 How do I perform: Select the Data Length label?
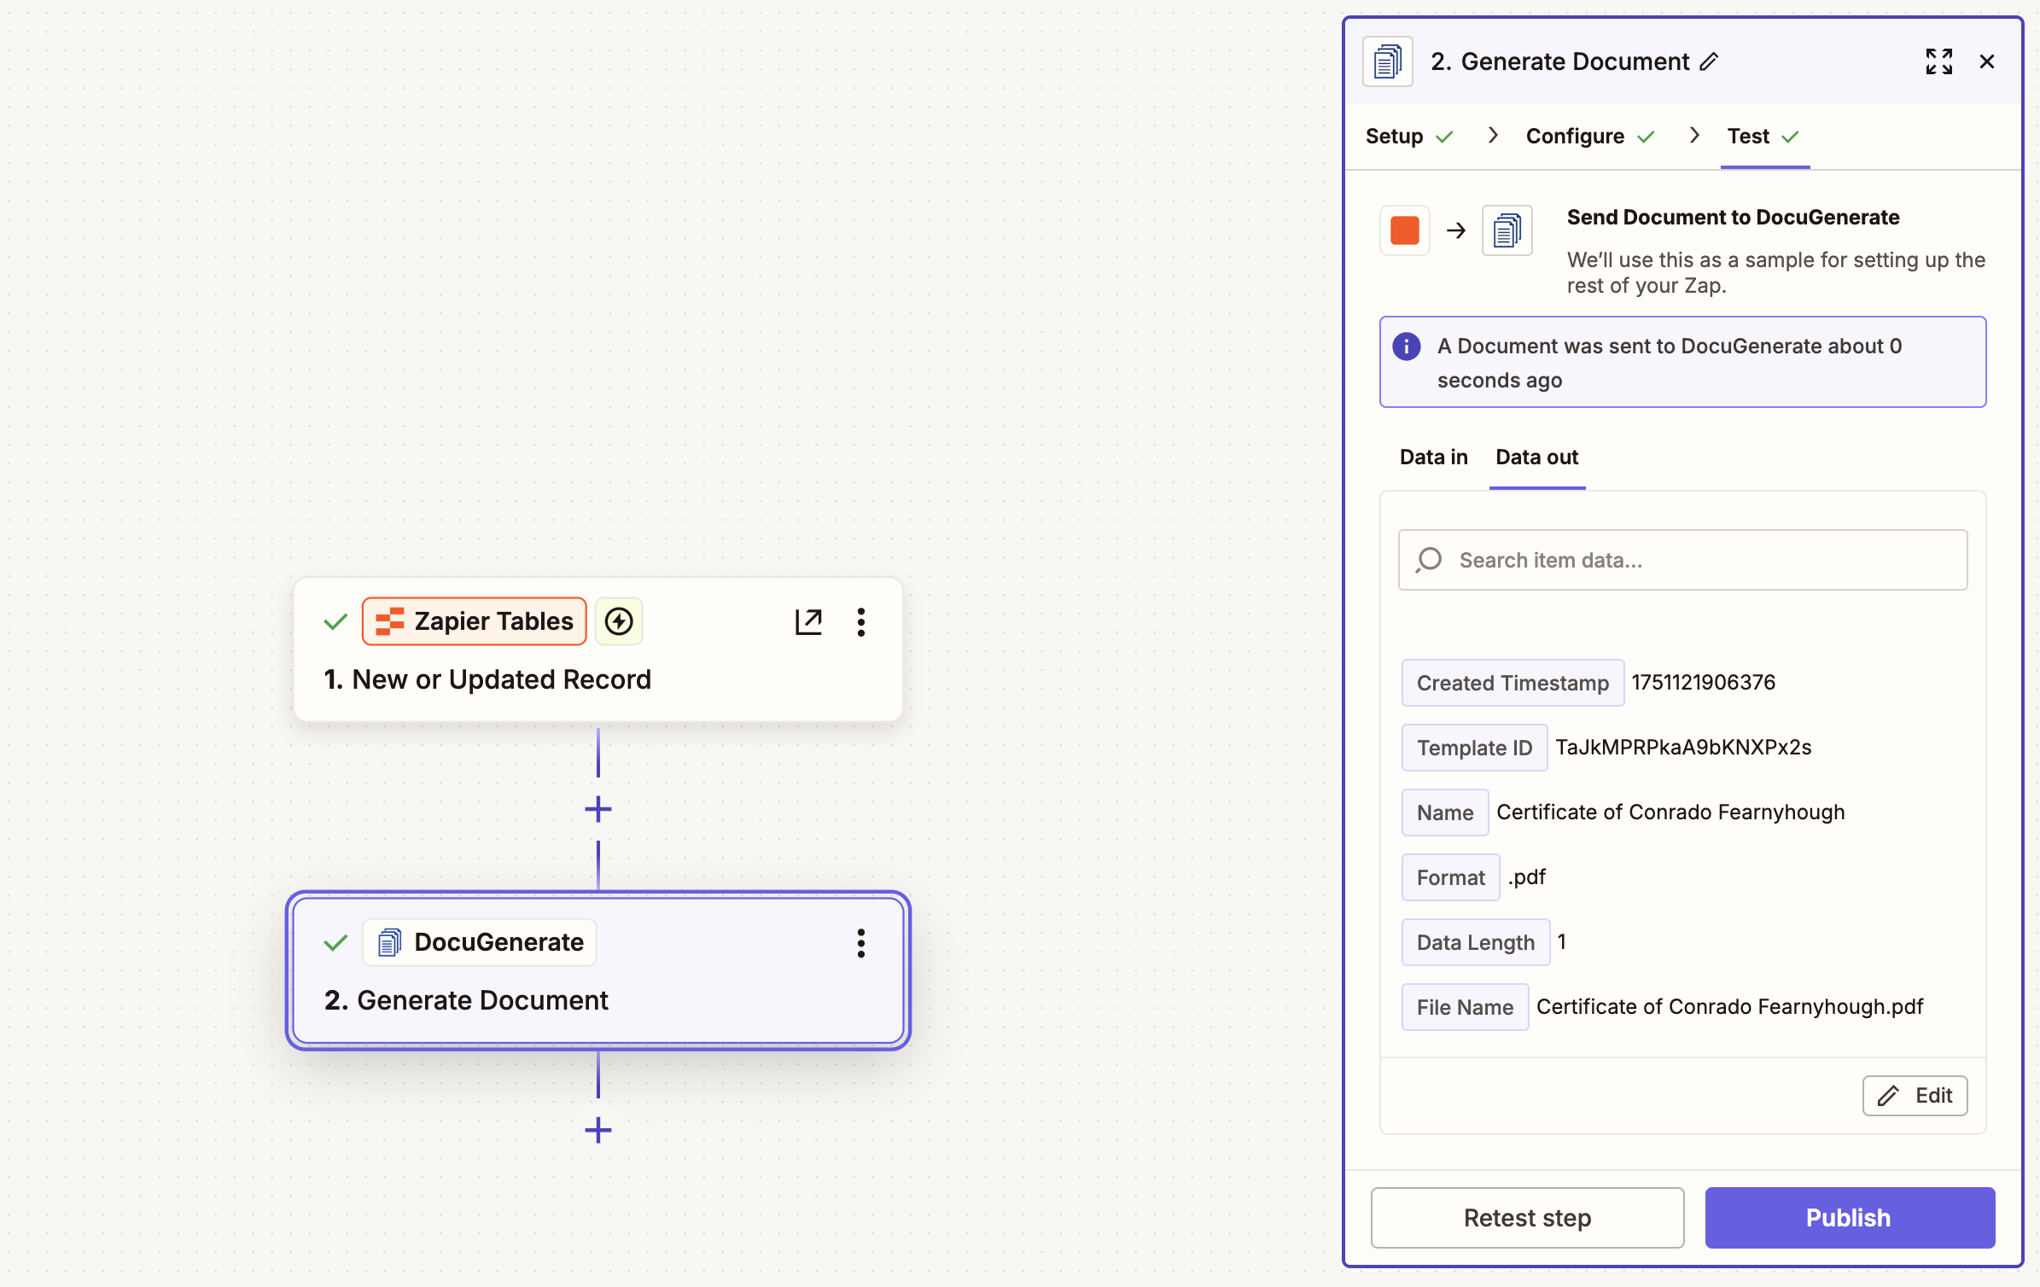coord(1476,942)
